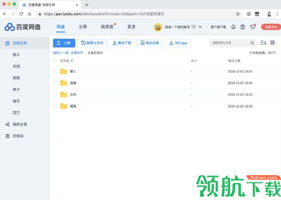The height and width of the screenshot is (200, 281).
Task: Click 全部文件 breadcrumb link
Action: pos(77,53)
